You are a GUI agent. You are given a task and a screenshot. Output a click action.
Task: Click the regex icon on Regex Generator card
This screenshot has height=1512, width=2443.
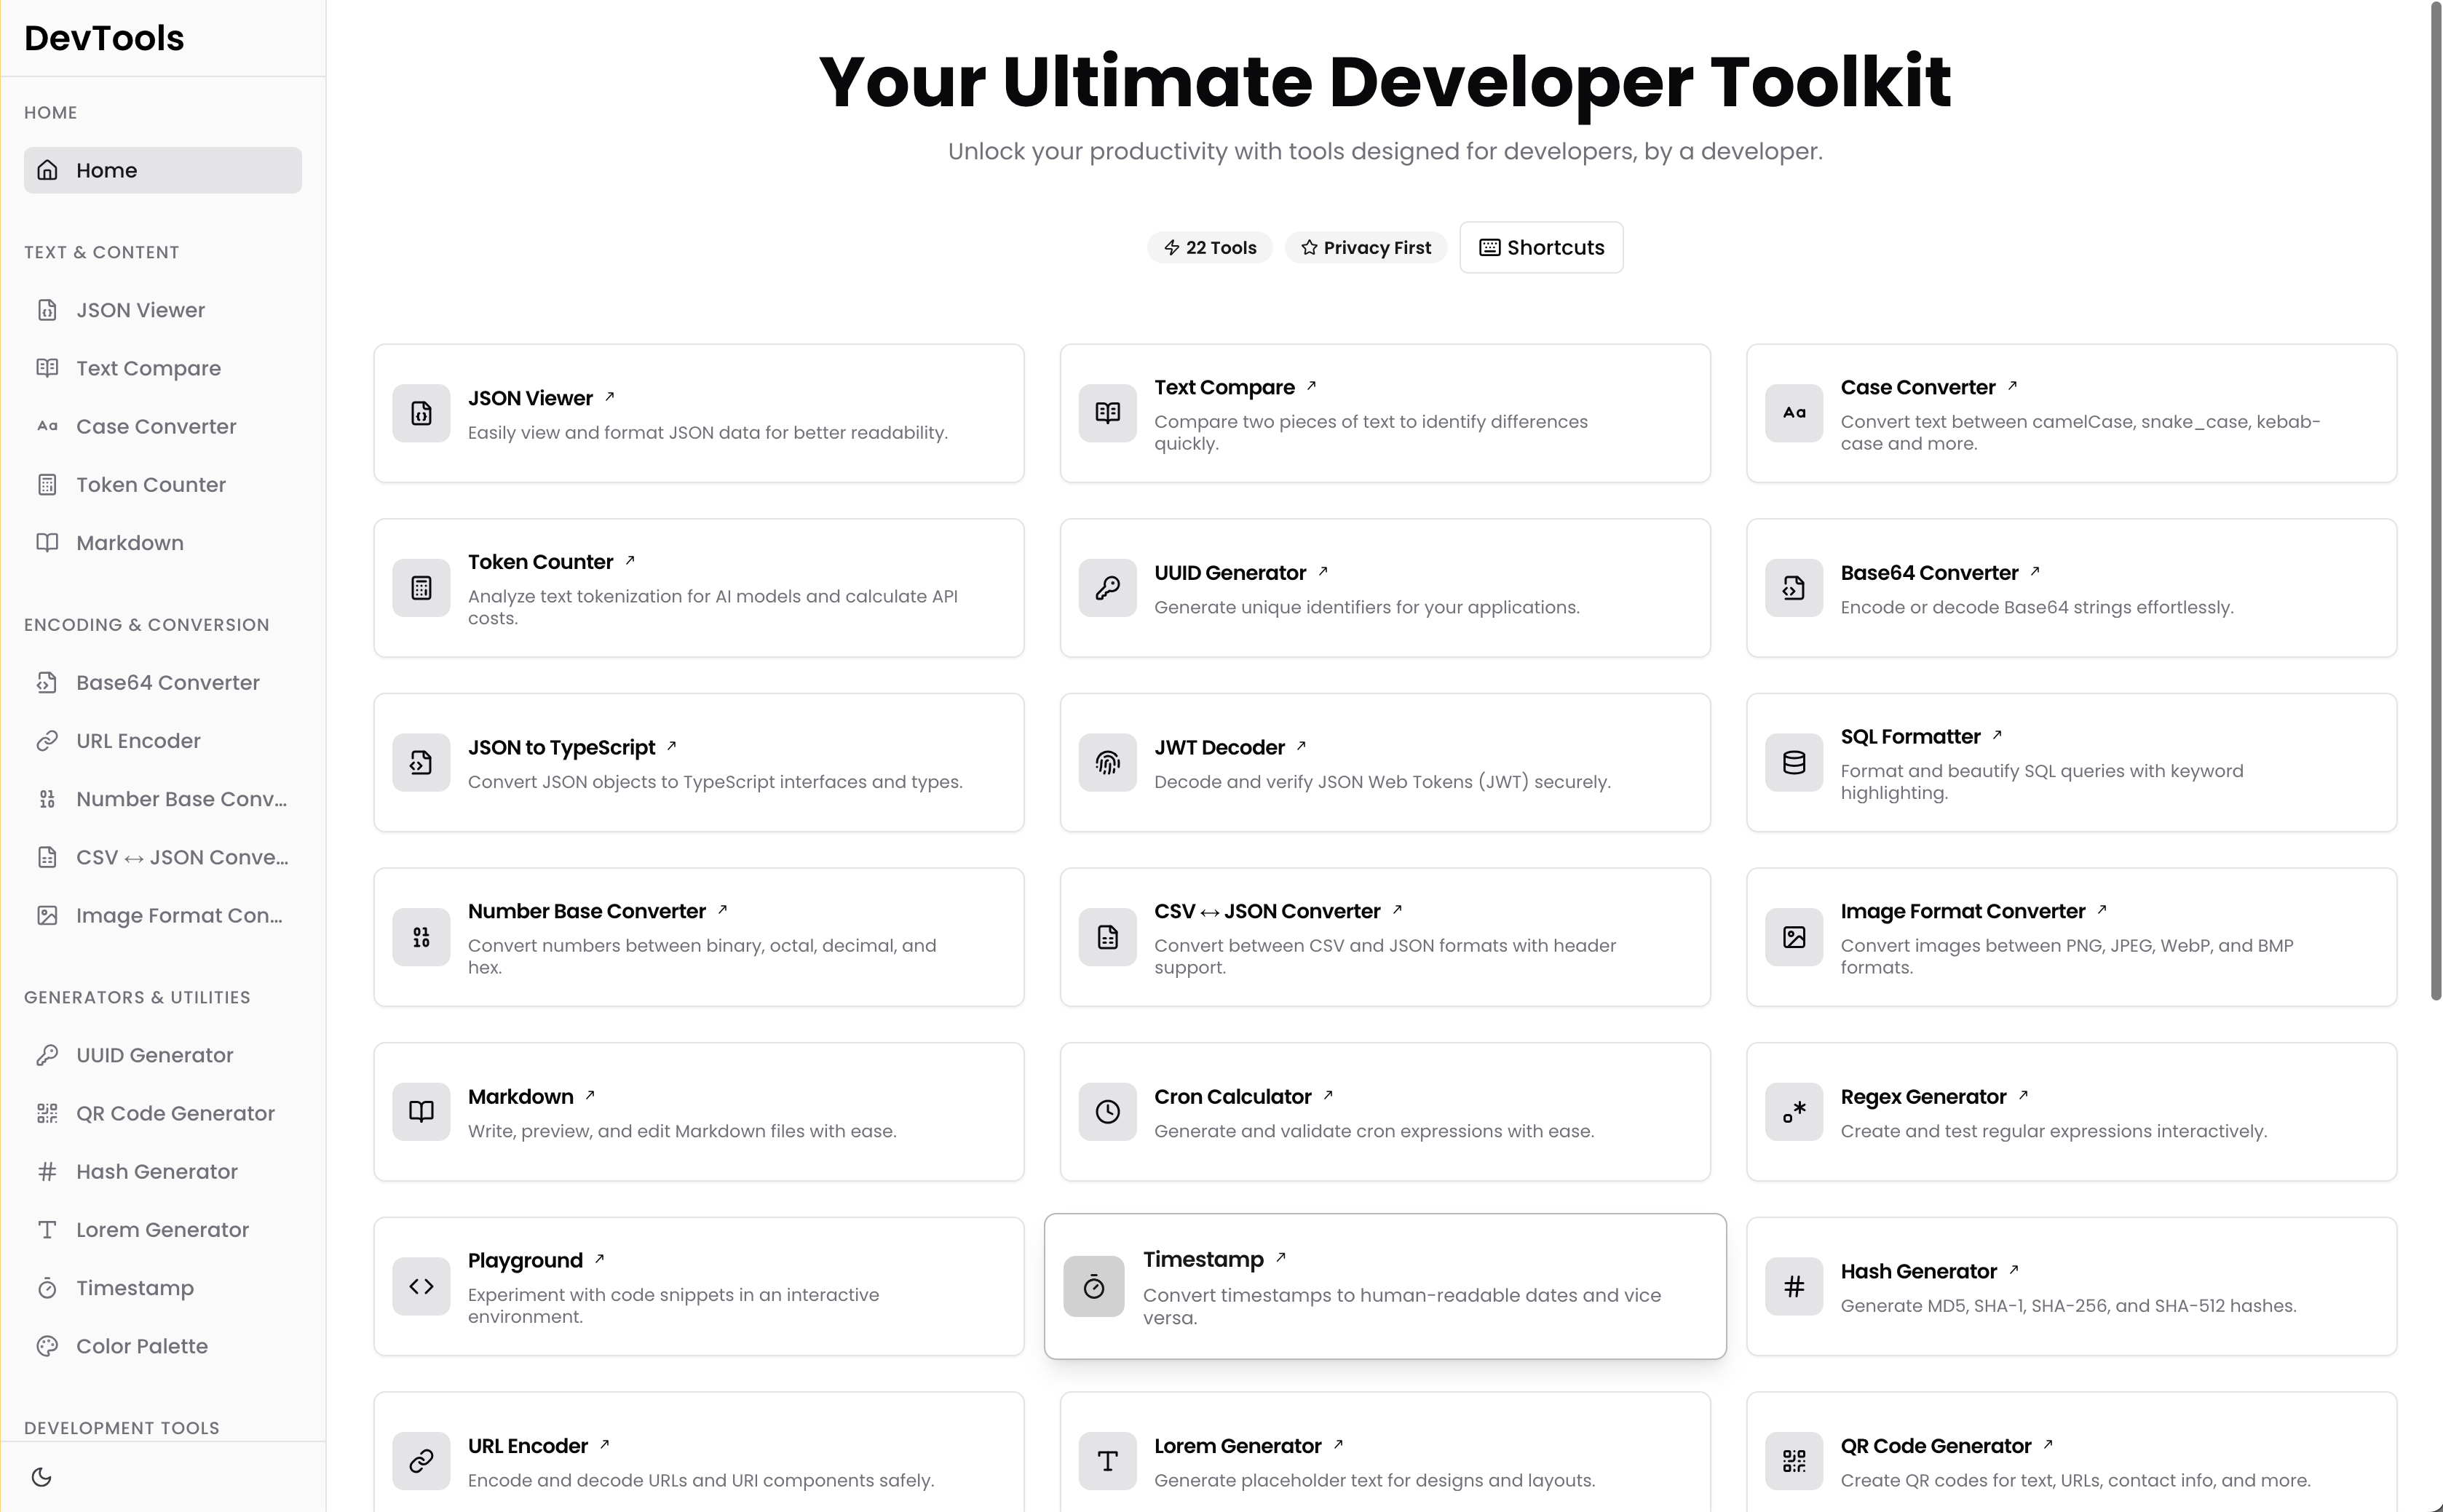click(1794, 1112)
